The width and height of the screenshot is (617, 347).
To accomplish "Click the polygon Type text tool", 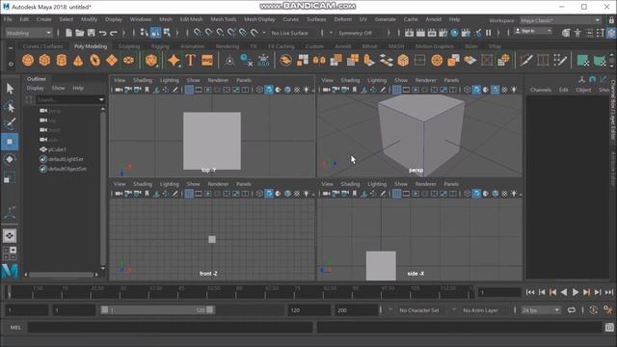I will pyautogui.click(x=191, y=60).
